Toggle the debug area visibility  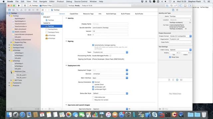[x=185, y=6]
